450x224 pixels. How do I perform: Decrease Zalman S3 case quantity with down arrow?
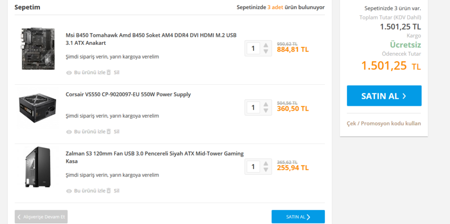266,170
